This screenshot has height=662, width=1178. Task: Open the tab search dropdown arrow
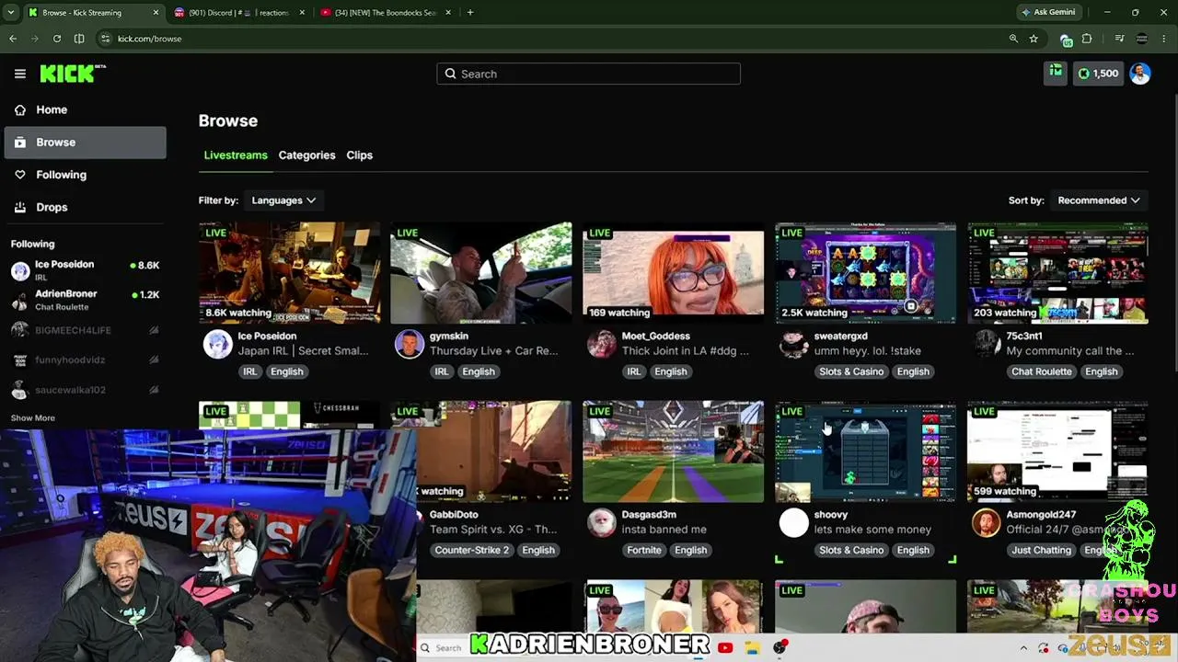coord(10,13)
